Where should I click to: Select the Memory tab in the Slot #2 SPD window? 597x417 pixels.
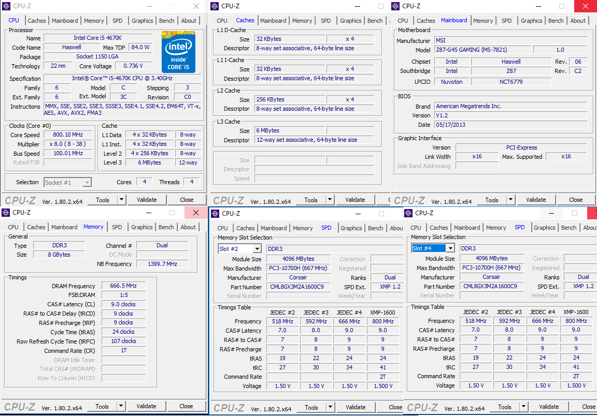[x=303, y=228]
